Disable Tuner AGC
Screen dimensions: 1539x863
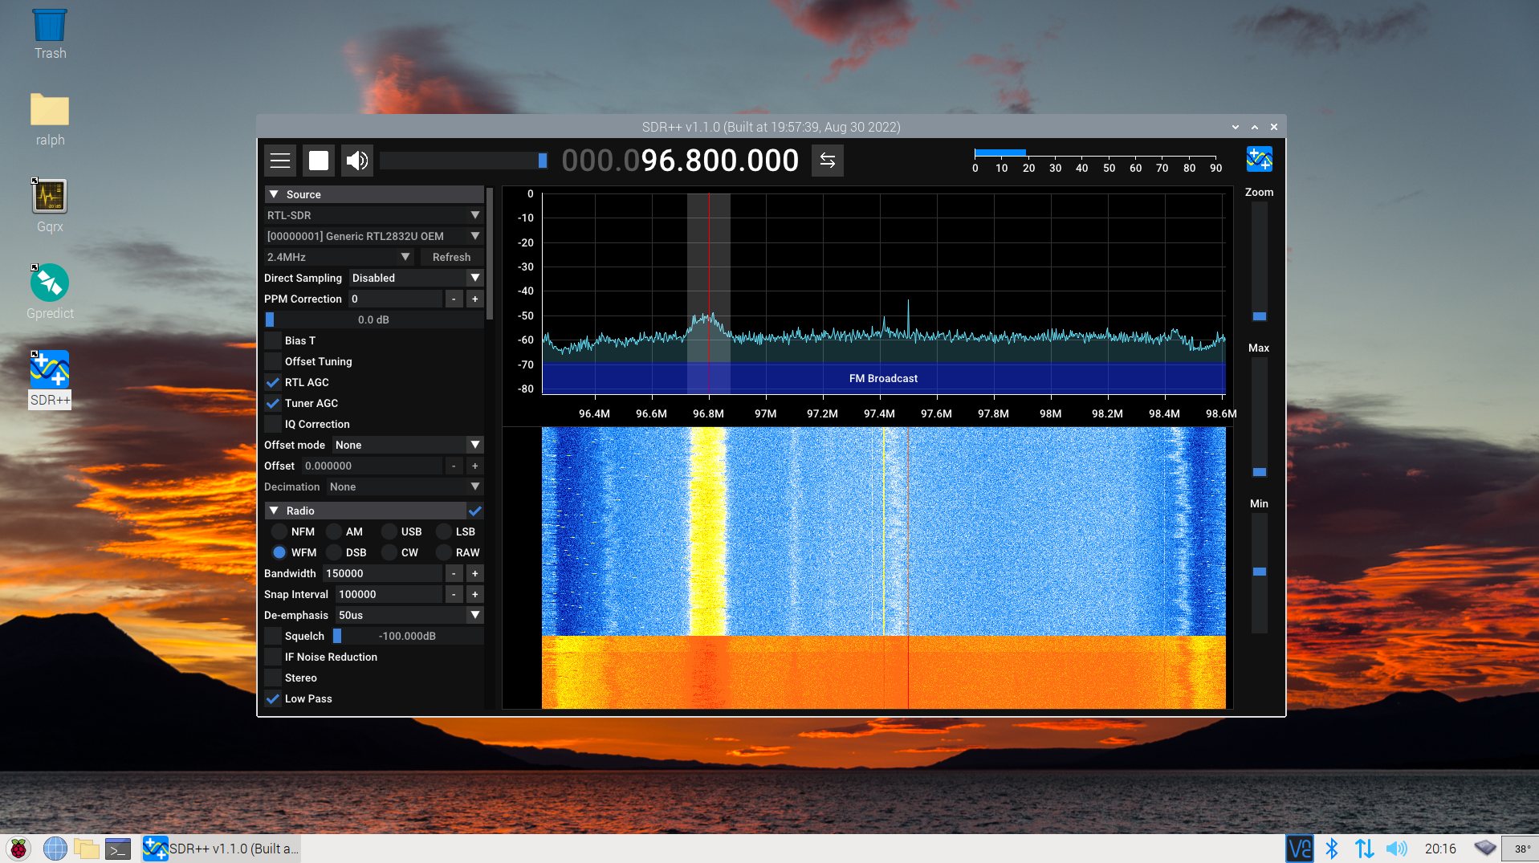coord(273,403)
